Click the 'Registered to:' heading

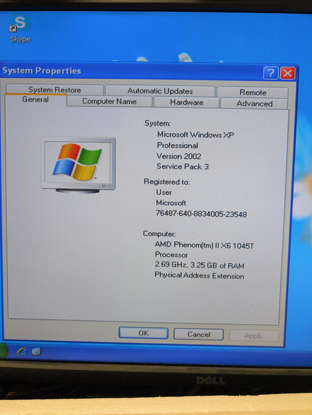click(x=167, y=182)
